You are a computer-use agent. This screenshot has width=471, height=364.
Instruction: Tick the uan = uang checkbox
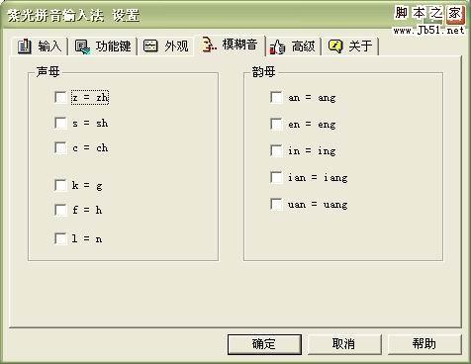point(276,204)
